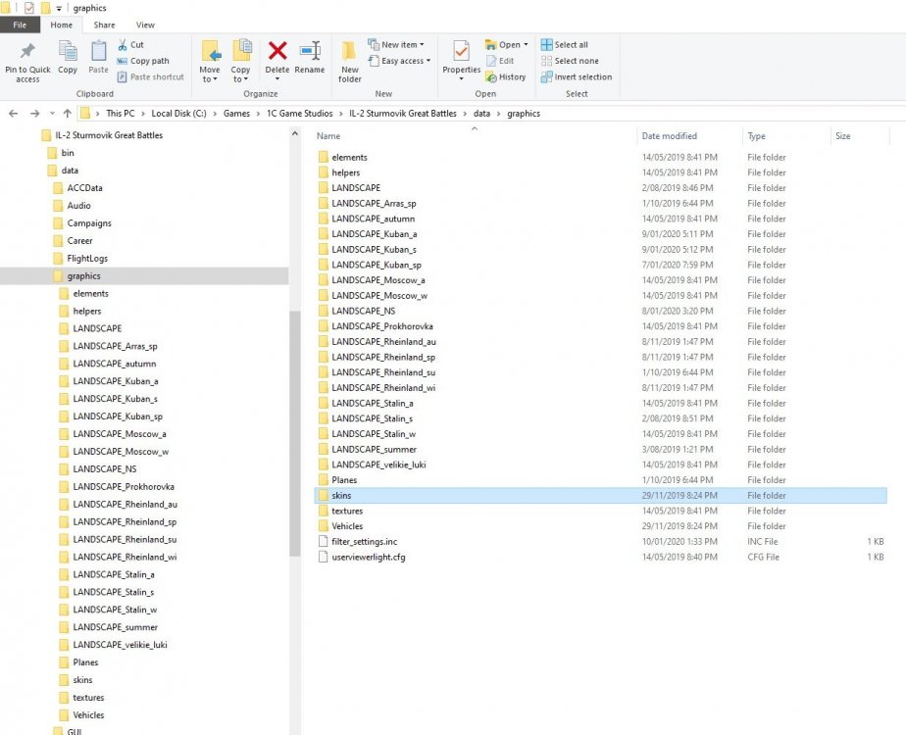
Task: Click Invert selection
Action: [x=581, y=76]
